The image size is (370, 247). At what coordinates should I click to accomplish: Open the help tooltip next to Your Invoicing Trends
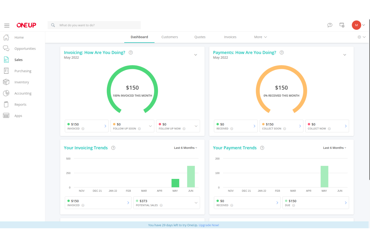[113, 148]
